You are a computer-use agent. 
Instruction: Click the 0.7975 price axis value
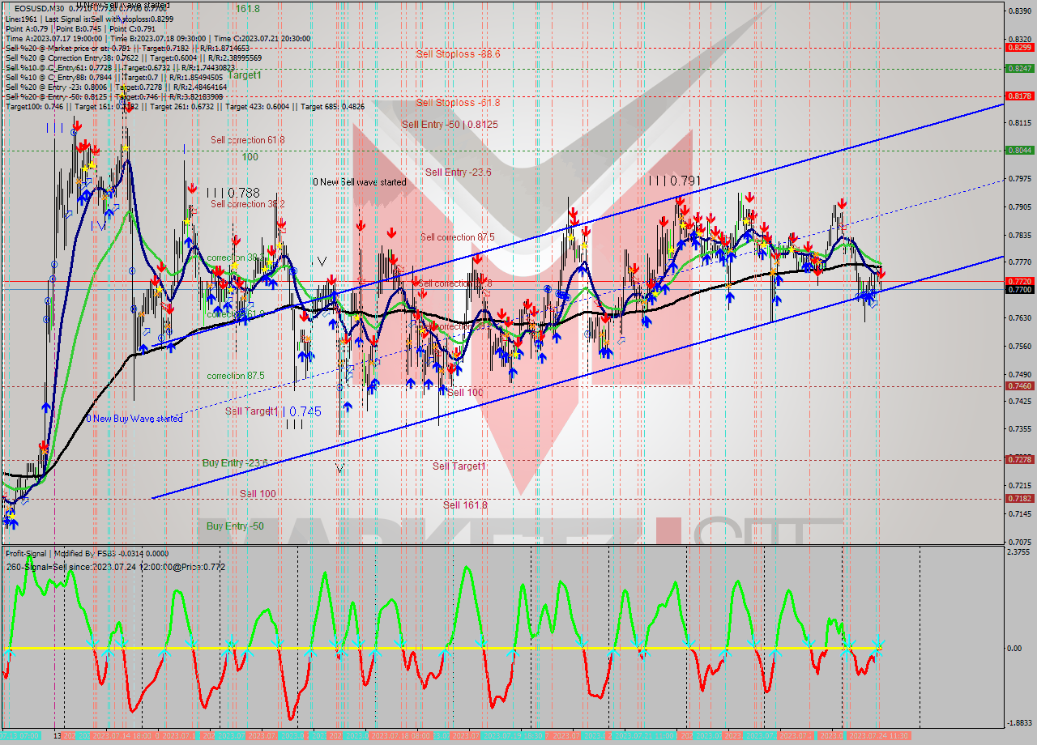click(x=1019, y=178)
